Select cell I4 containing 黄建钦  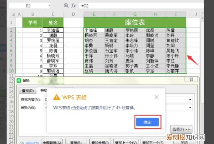[x=176, y=41]
